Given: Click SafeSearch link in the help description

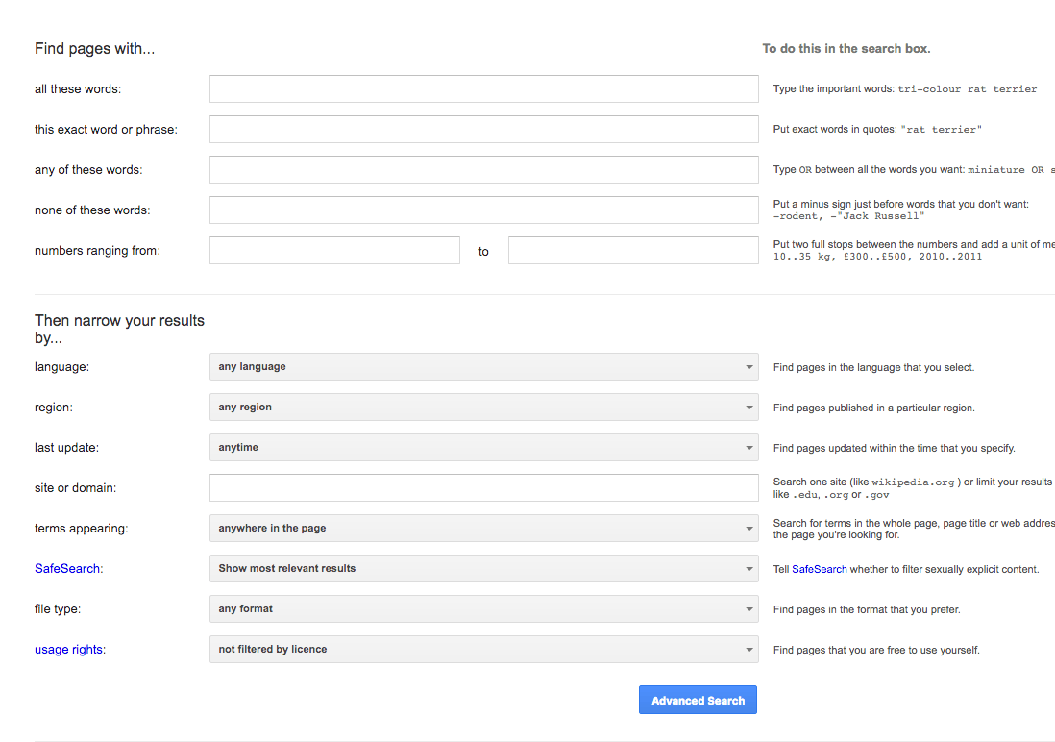Looking at the screenshot, I should click(819, 569).
